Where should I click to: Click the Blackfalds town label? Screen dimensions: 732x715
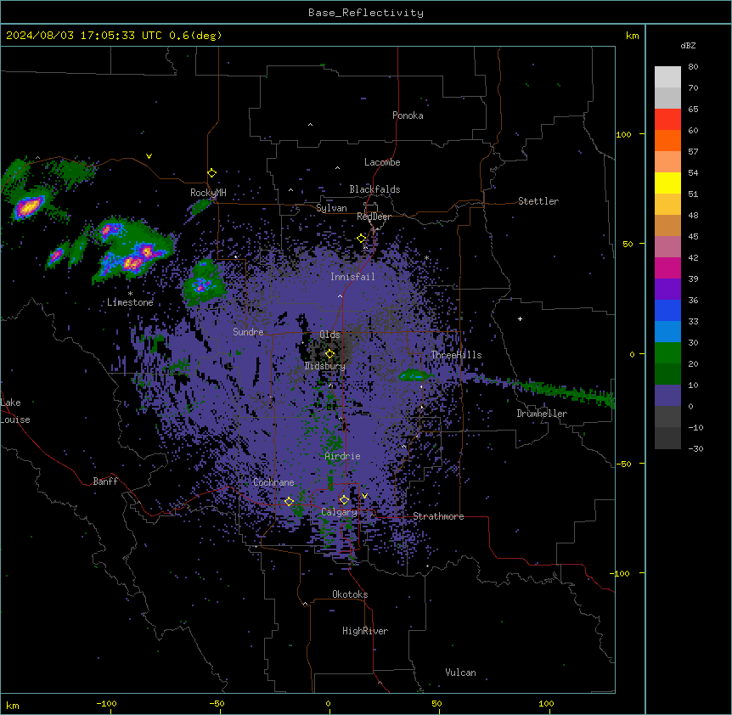374,189
